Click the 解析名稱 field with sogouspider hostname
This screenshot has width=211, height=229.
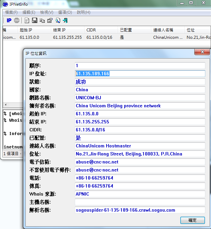(140, 210)
